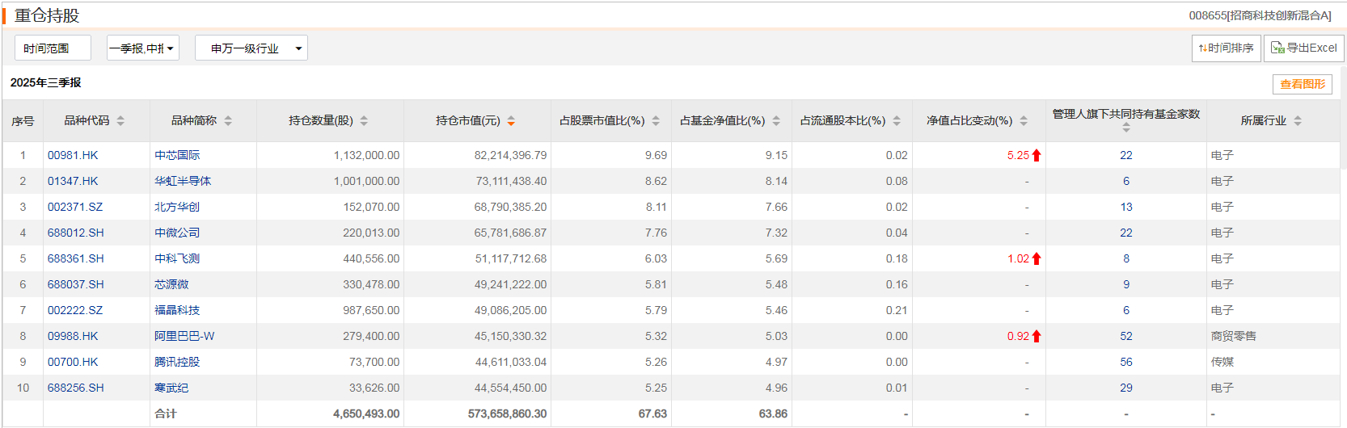Screen dimensions: 1347x428
Task: Open the 一季报,中报 period dropdown
Action: pos(143,48)
